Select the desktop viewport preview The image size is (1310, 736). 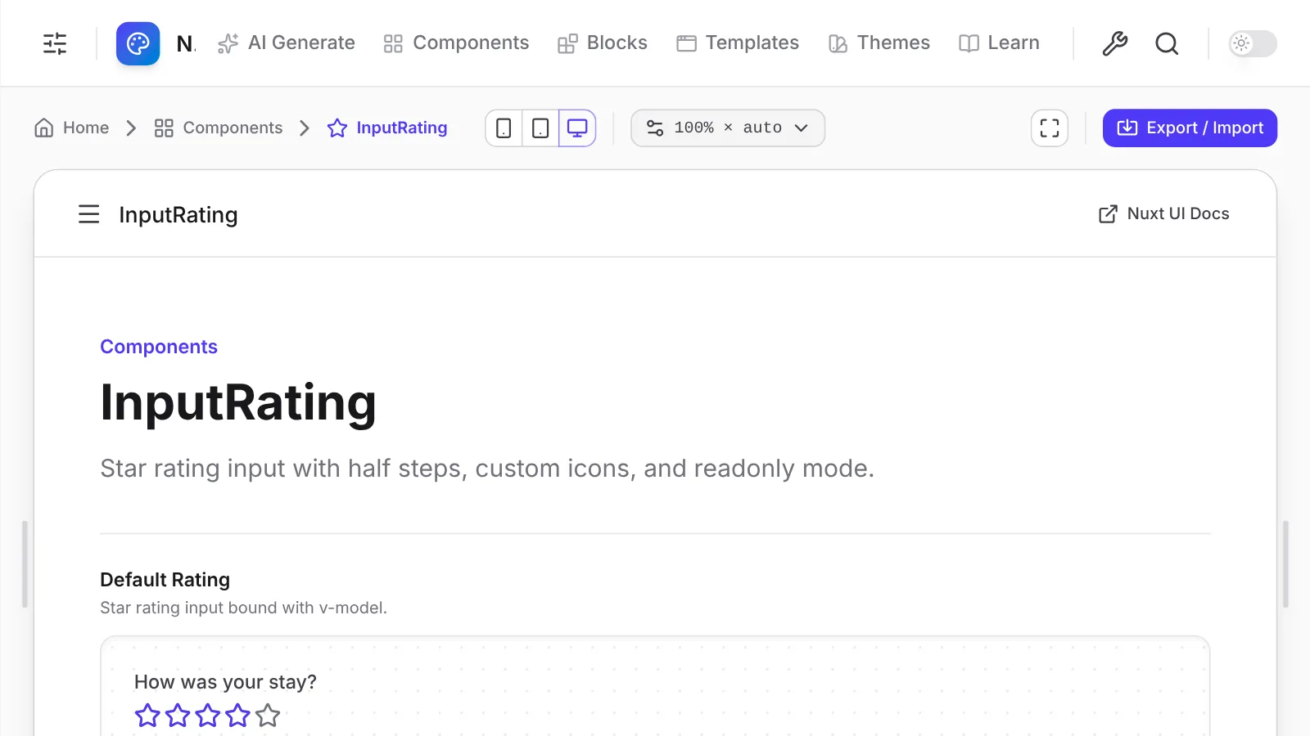(577, 128)
